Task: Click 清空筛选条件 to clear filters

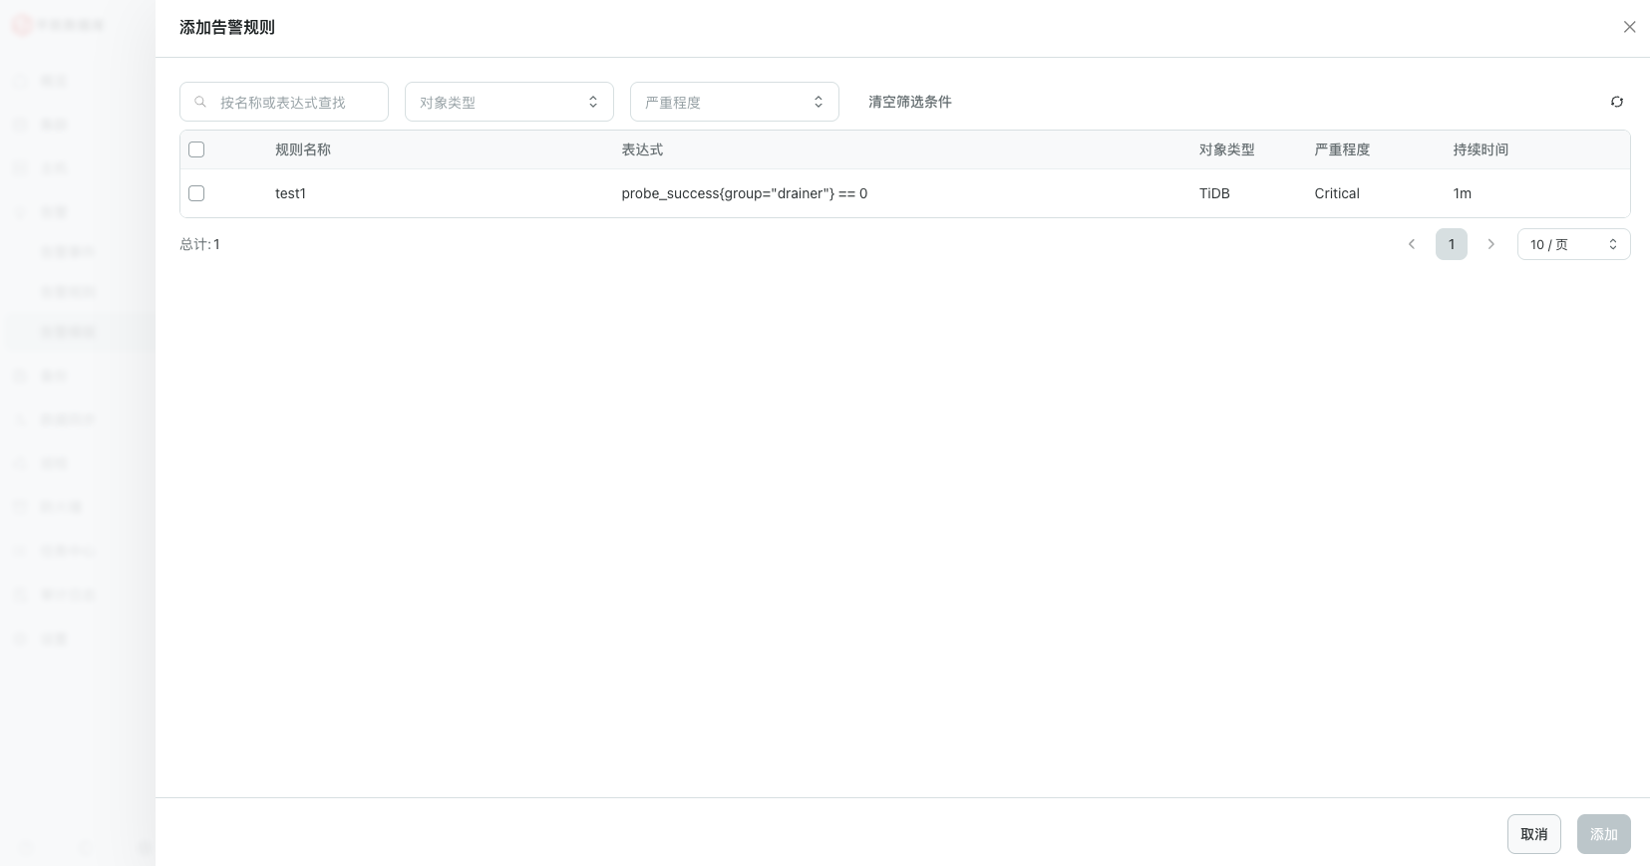Action: (x=909, y=102)
